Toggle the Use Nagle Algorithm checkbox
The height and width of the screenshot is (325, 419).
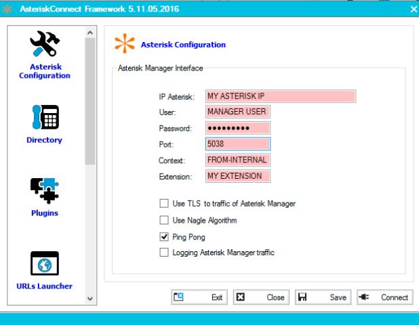tap(163, 220)
